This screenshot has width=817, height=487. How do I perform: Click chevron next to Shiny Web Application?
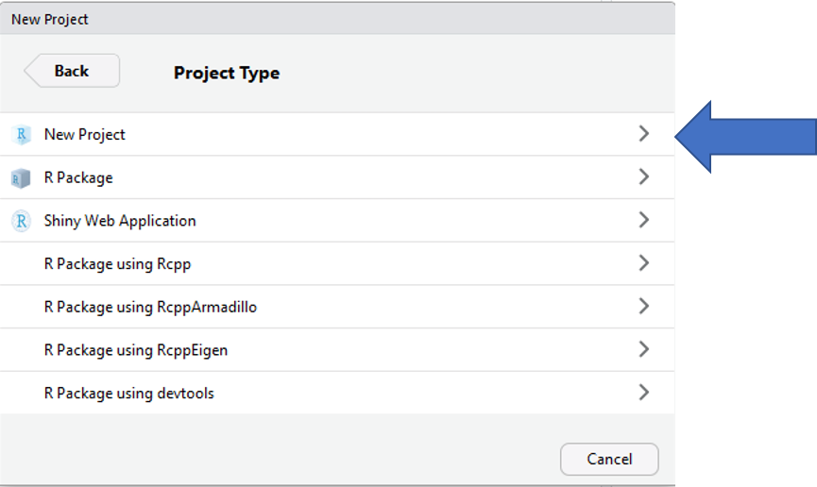(x=644, y=220)
